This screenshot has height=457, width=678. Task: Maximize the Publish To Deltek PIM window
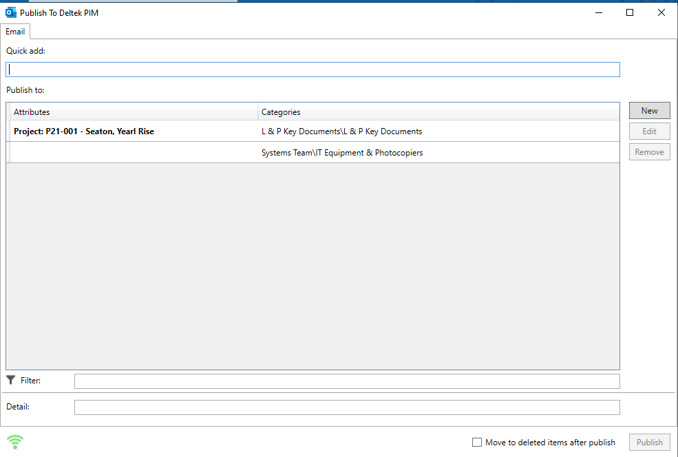pyautogui.click(x=630, y=12)
